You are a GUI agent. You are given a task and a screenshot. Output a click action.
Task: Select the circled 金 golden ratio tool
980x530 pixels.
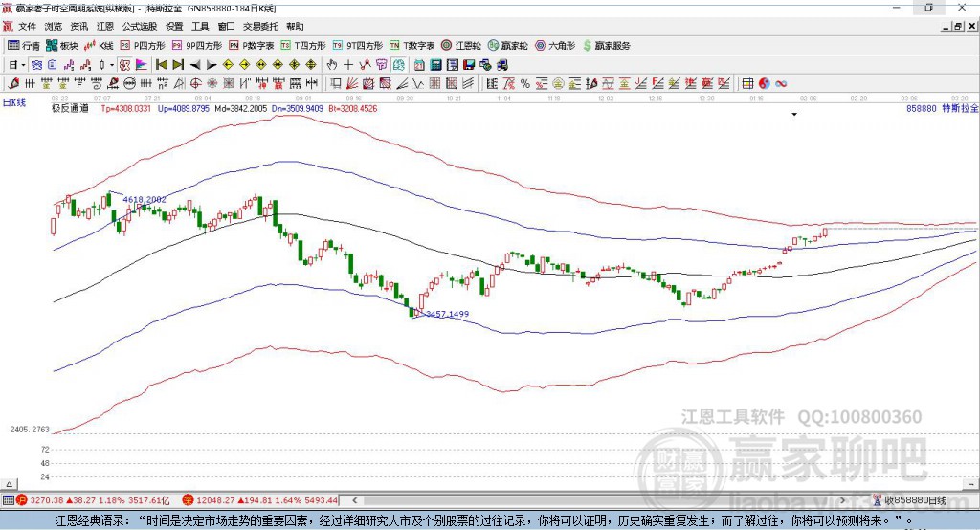point(558,83)
